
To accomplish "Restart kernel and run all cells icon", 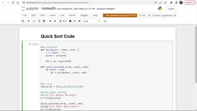I will click(79, 21).
